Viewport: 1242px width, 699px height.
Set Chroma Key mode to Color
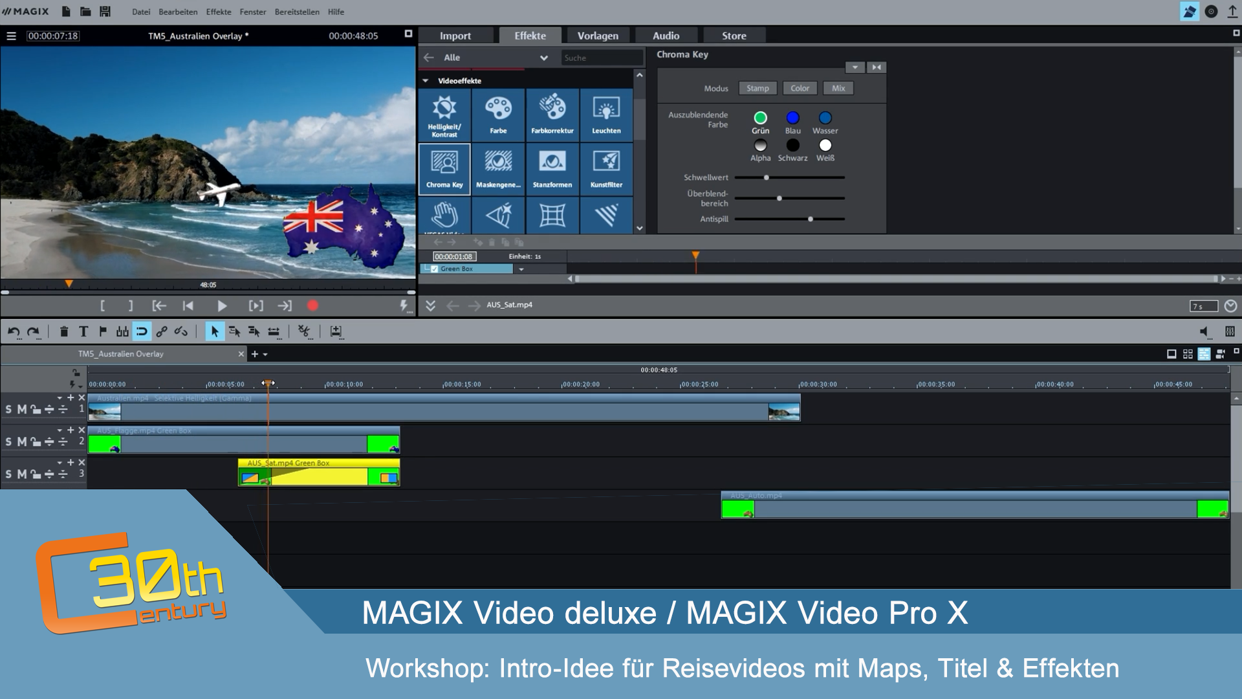pos(800,88)
